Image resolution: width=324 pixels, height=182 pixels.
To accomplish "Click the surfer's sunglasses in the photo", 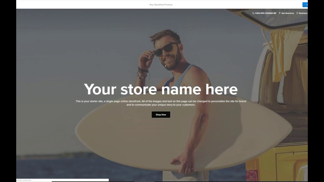I will pyautogui.click(x=165, y=49).
